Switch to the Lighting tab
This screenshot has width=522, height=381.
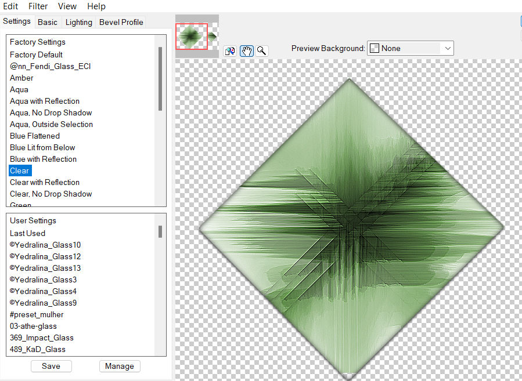click(79, 22)
